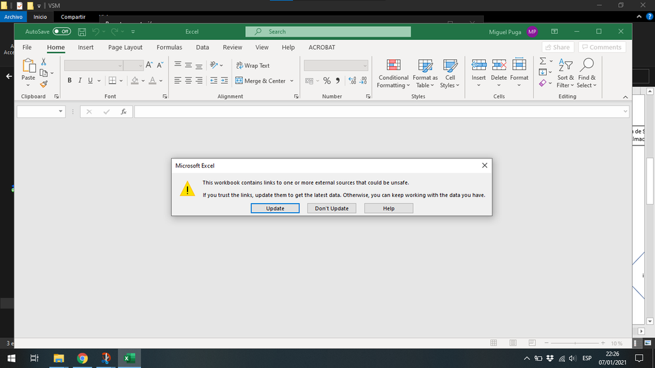Image resolution: width=655 pixels, height=368 pixels.
Task: Click the AutoSum sigma icon
Action: click(x=543, y=62)
